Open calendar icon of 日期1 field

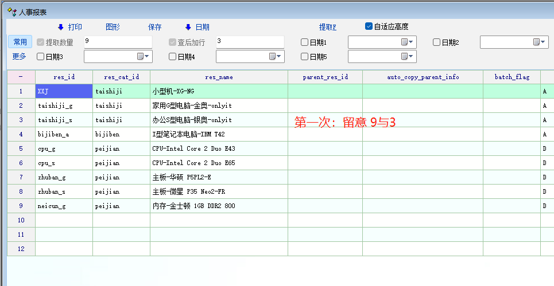404,42
